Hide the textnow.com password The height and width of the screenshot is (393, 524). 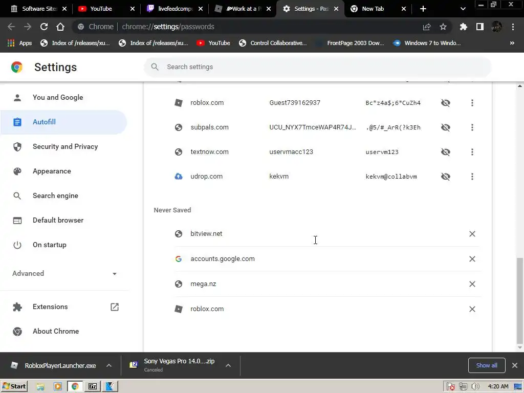(x=446, y=151)
